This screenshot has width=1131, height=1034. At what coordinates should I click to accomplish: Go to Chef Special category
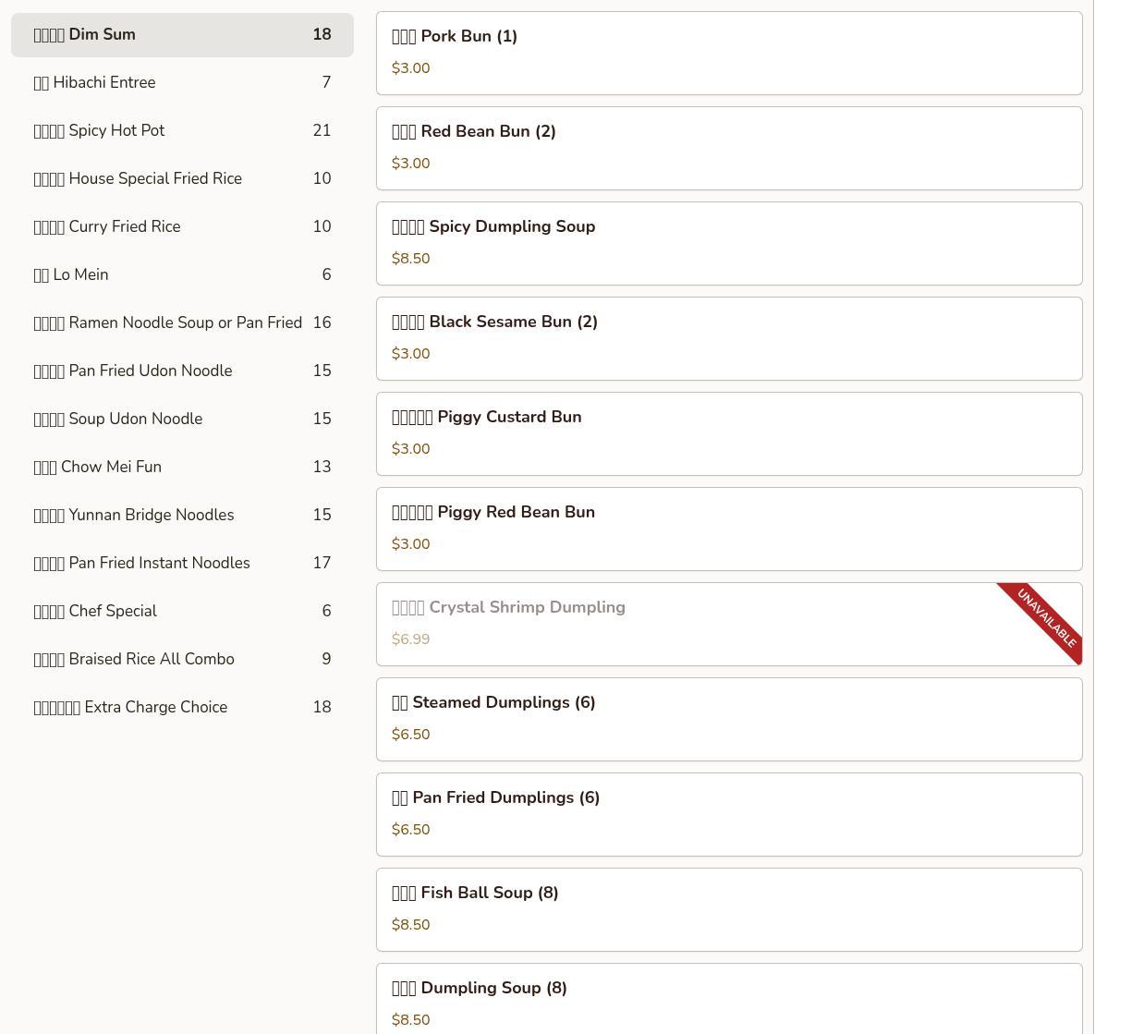click(182, 611)
